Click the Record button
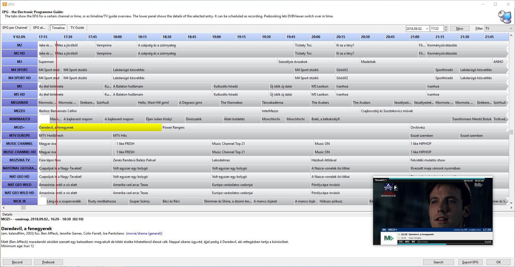Viewport: 515px width, 267px height. click(17, 262)
